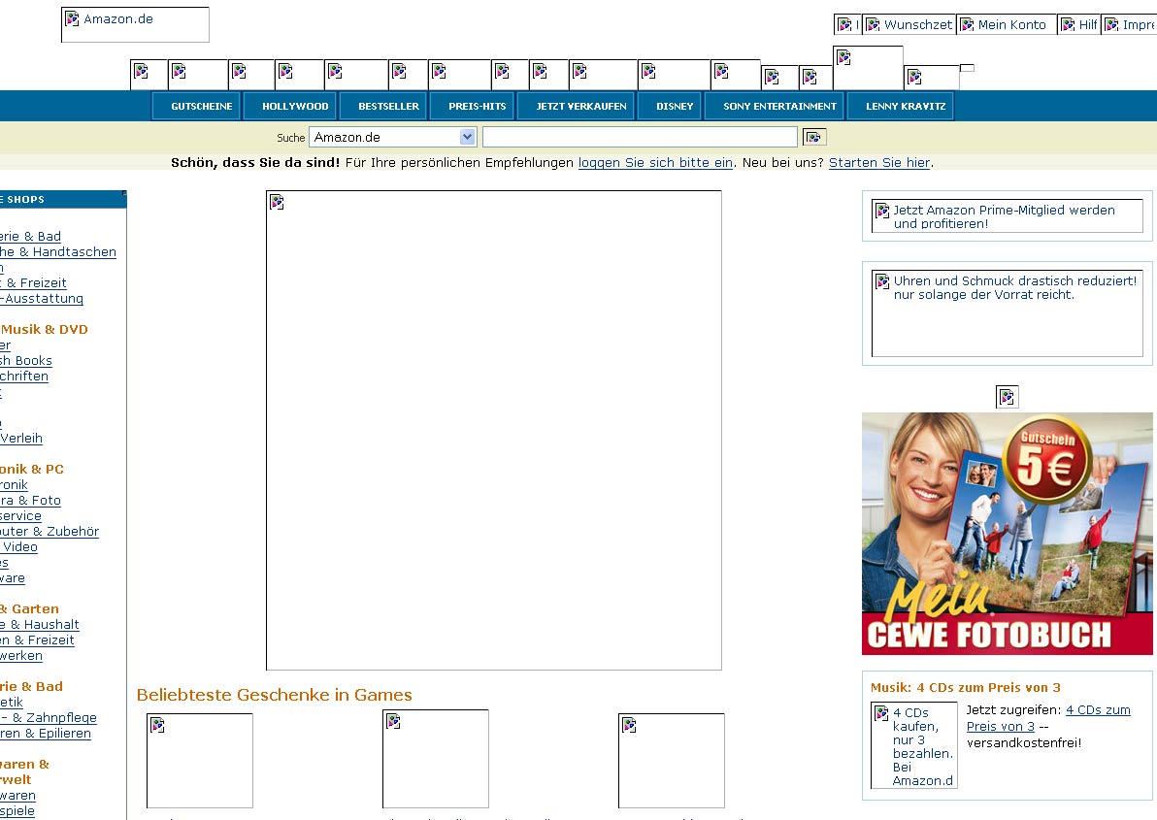Open the 'ware' sidebar link

pos(13,578)
